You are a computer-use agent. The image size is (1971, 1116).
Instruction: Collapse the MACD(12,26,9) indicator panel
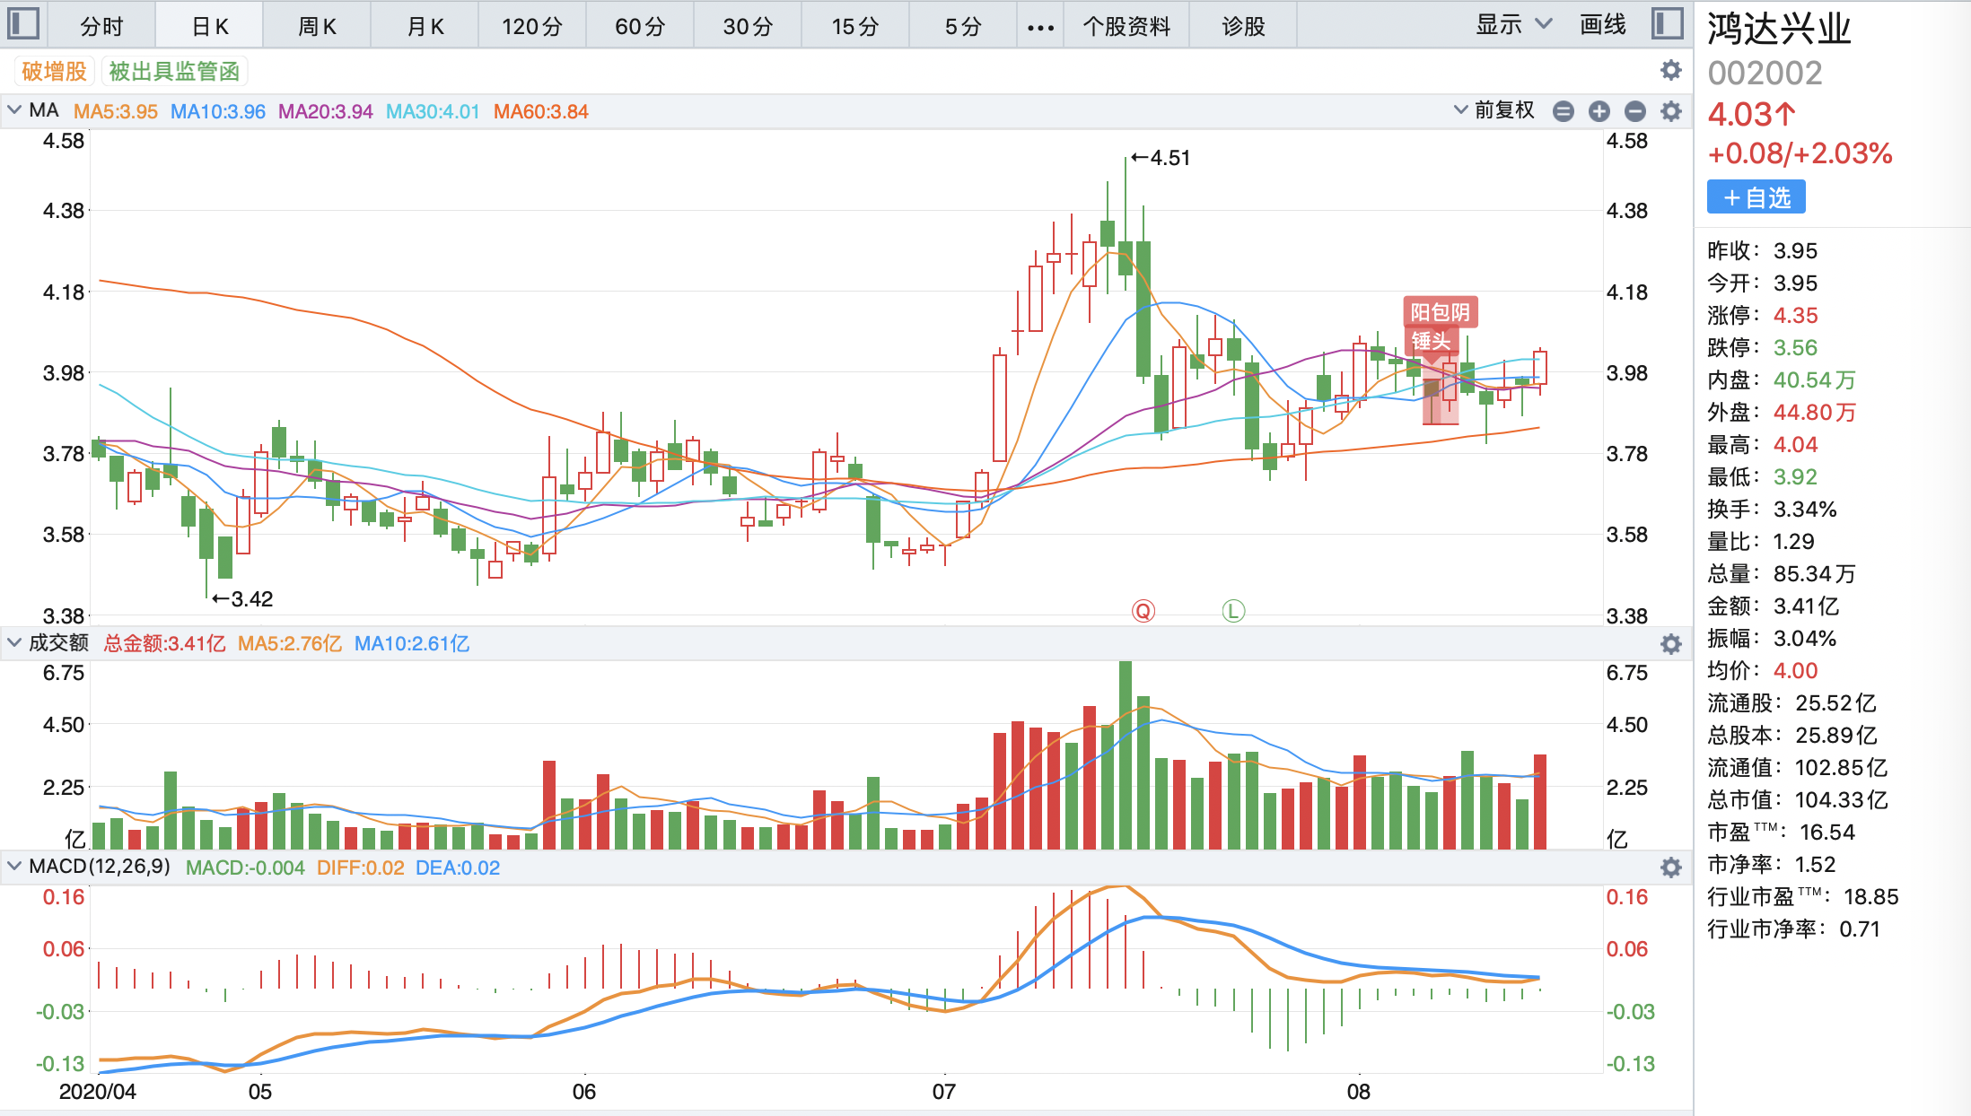point(14,867)
